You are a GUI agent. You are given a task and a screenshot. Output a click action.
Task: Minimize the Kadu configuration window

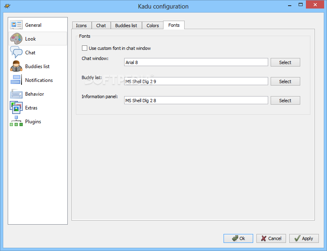[x=290, y=5]
